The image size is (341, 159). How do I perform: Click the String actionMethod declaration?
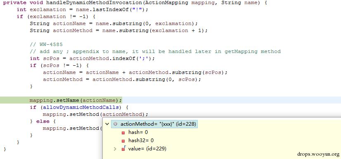119,30
